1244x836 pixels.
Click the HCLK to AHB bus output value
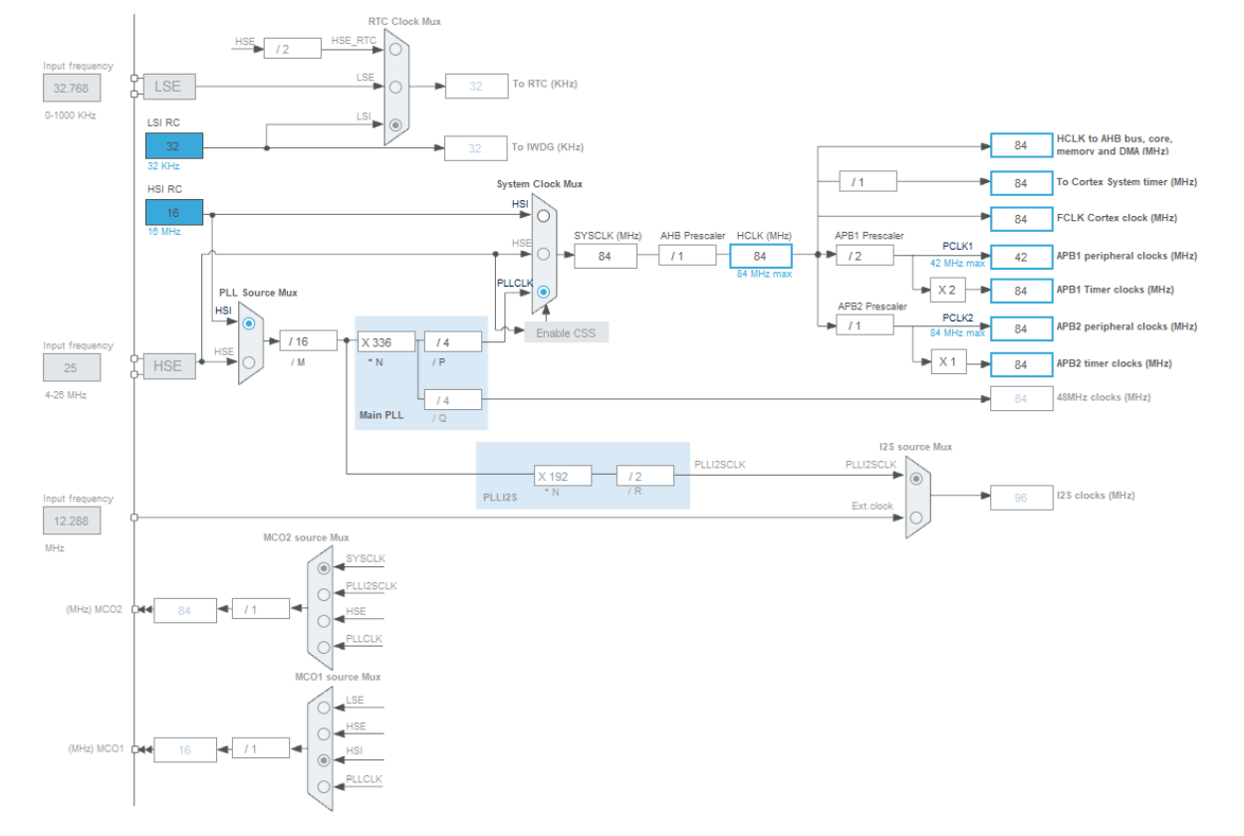tap(1021, 145)
